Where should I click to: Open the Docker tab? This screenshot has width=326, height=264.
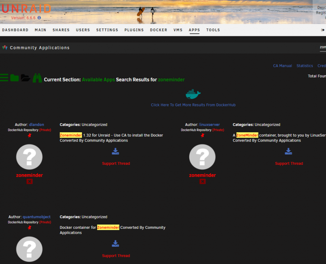tap(159, 30)
